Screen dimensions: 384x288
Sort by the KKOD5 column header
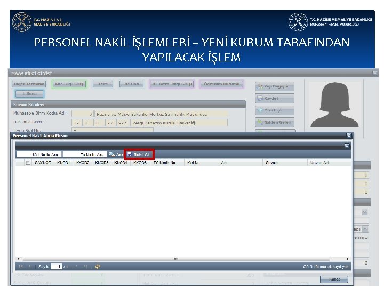140,163
